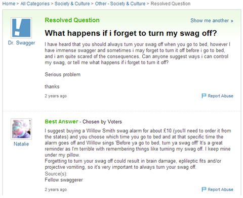Click the question's 2 years ago timestamp

(x=56, y=96)
